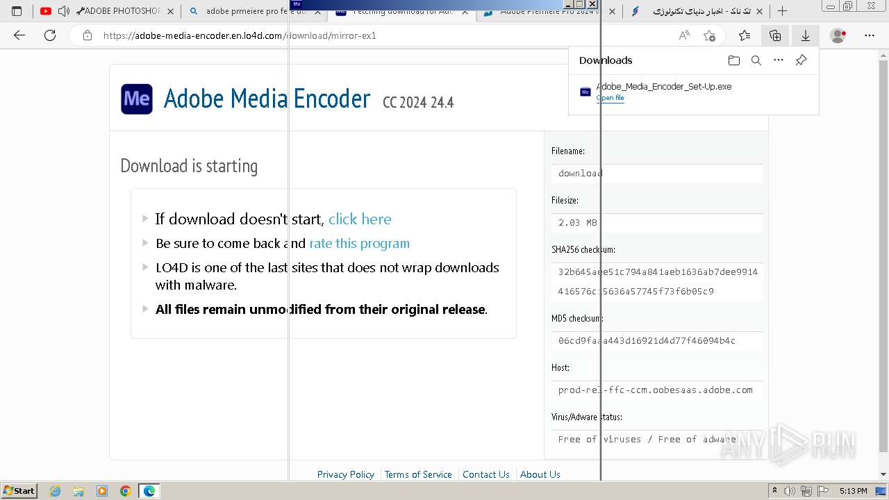
Task: Switch to the ADOBE PHOTOSHOP YouTube tab
Action: point(108,11)
